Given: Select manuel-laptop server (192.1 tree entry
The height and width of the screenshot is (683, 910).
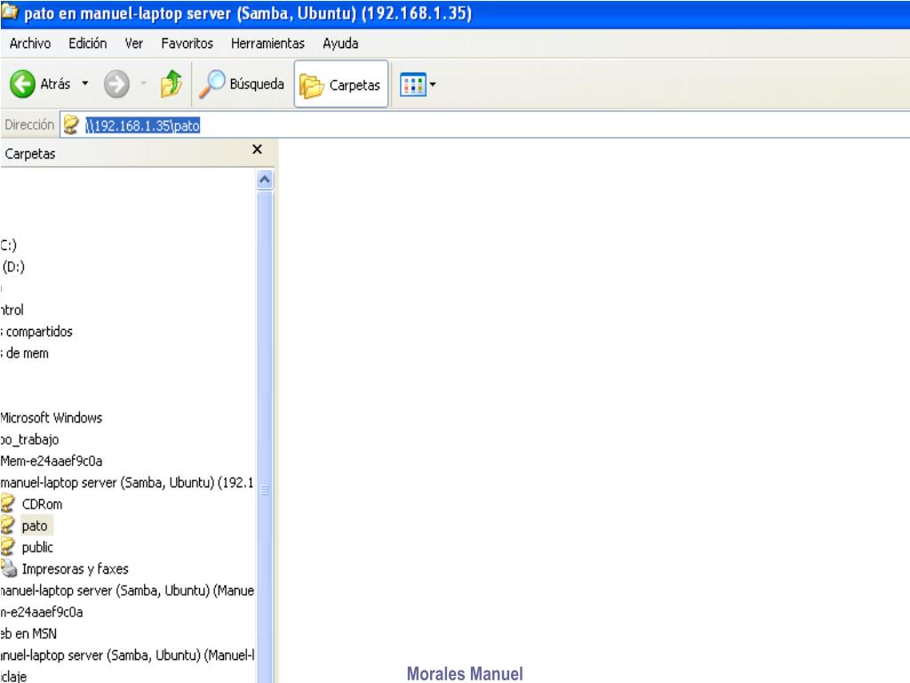Looking at the screenshot, I should (x=126, y=483).
